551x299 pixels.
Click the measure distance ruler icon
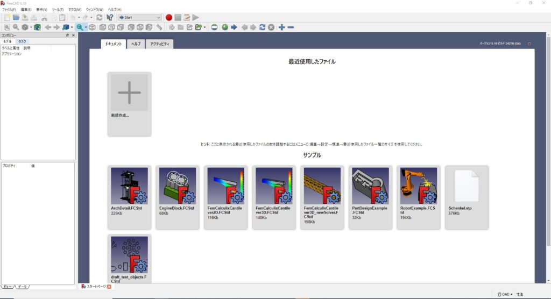(x=159, y=27)
